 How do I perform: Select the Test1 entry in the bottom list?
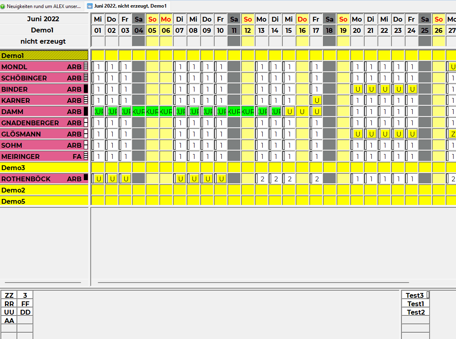[415, 304]
